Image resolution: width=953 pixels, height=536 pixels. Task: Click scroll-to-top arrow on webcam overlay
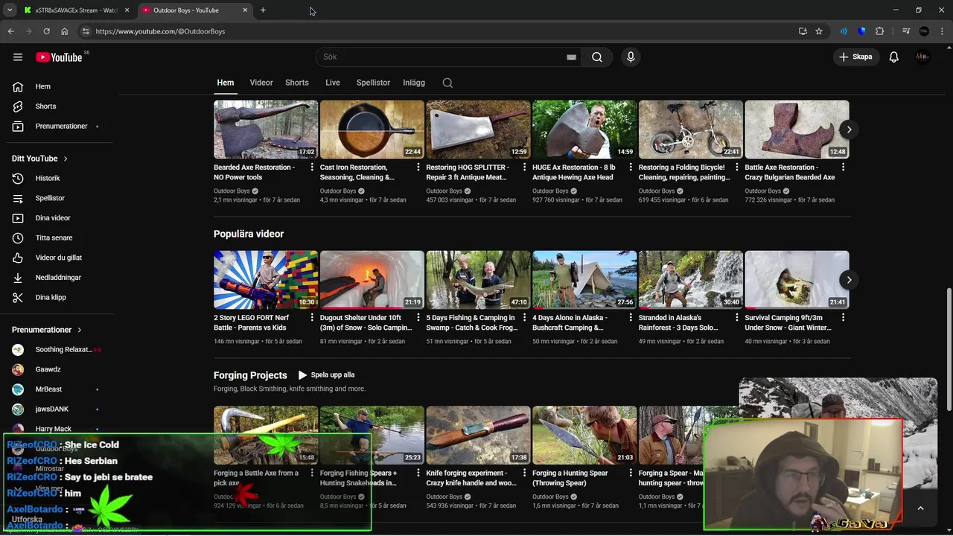(x=920, y=508)
